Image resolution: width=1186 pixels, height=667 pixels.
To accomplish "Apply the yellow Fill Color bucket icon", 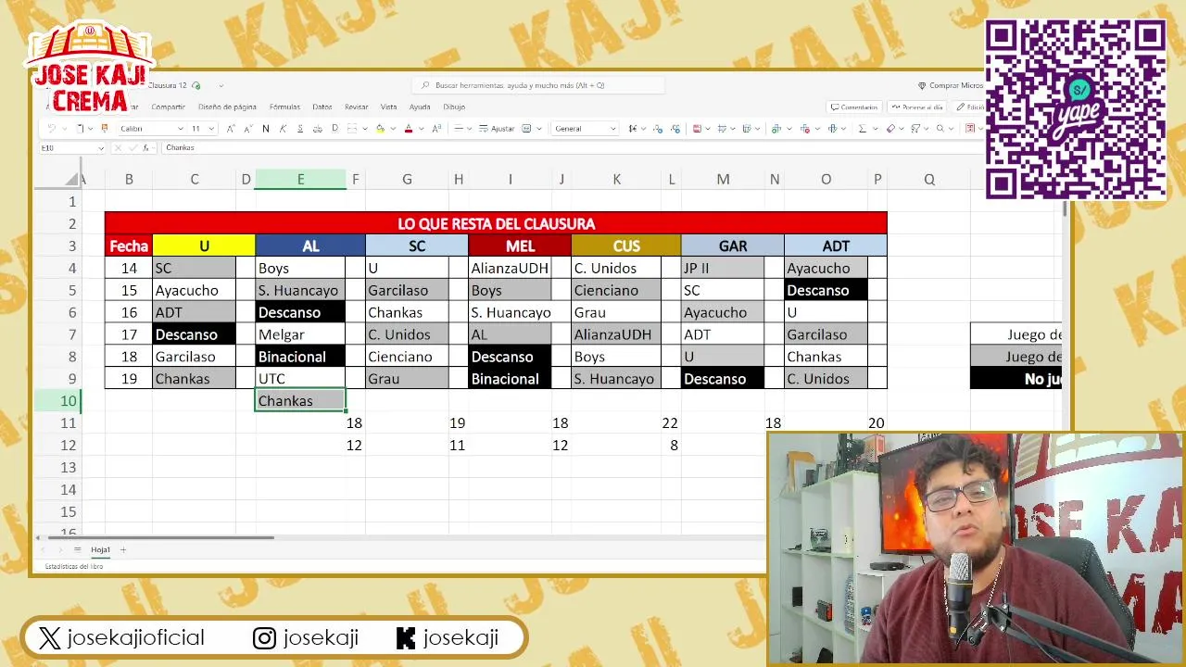I will [x=380, y=129].
